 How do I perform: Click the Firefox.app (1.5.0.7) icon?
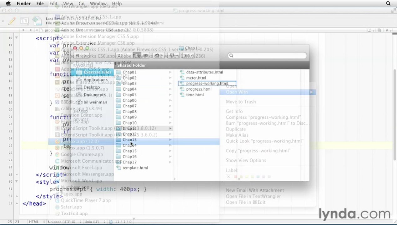tap(57, 148)
